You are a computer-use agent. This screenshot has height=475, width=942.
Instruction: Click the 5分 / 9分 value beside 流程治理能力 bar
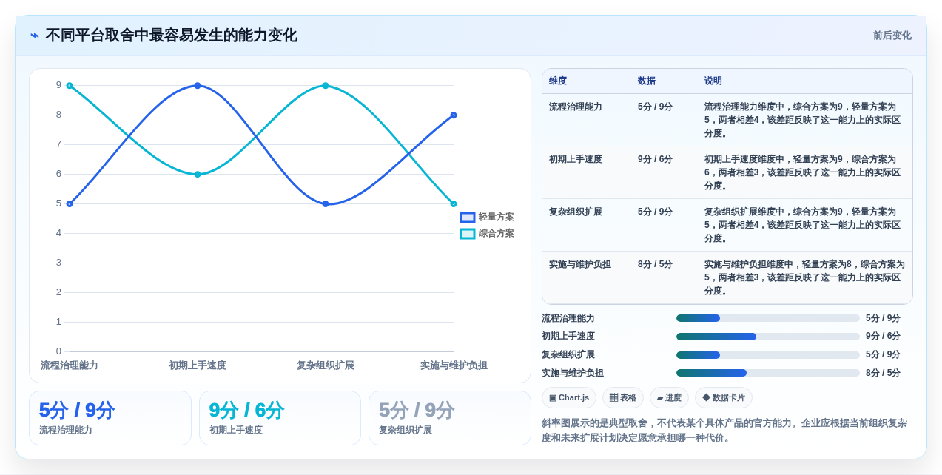[x=883, y=318]
